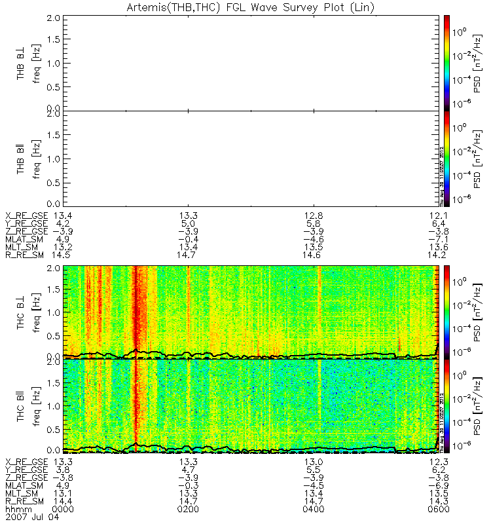Click the THB B⊥ PSD color bar
Image resolution: width=491 pixels, height=524 pixels.
point(446,63)
